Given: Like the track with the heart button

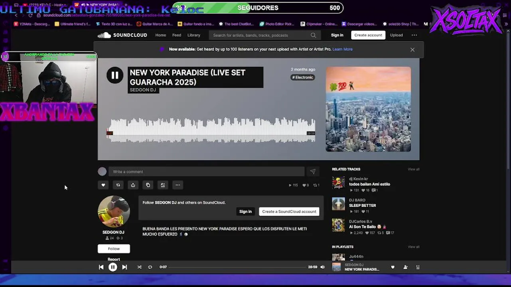Looking at the screenshot, I should pos(103,185).
